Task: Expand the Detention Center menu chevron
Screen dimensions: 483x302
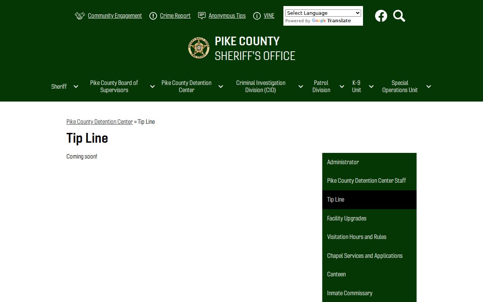Action: (221, 86)
